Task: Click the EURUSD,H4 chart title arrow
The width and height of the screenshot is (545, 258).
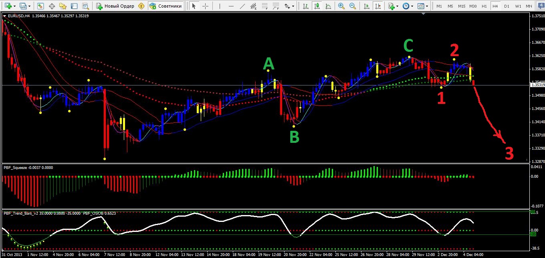Action: (x=4, y=16)
